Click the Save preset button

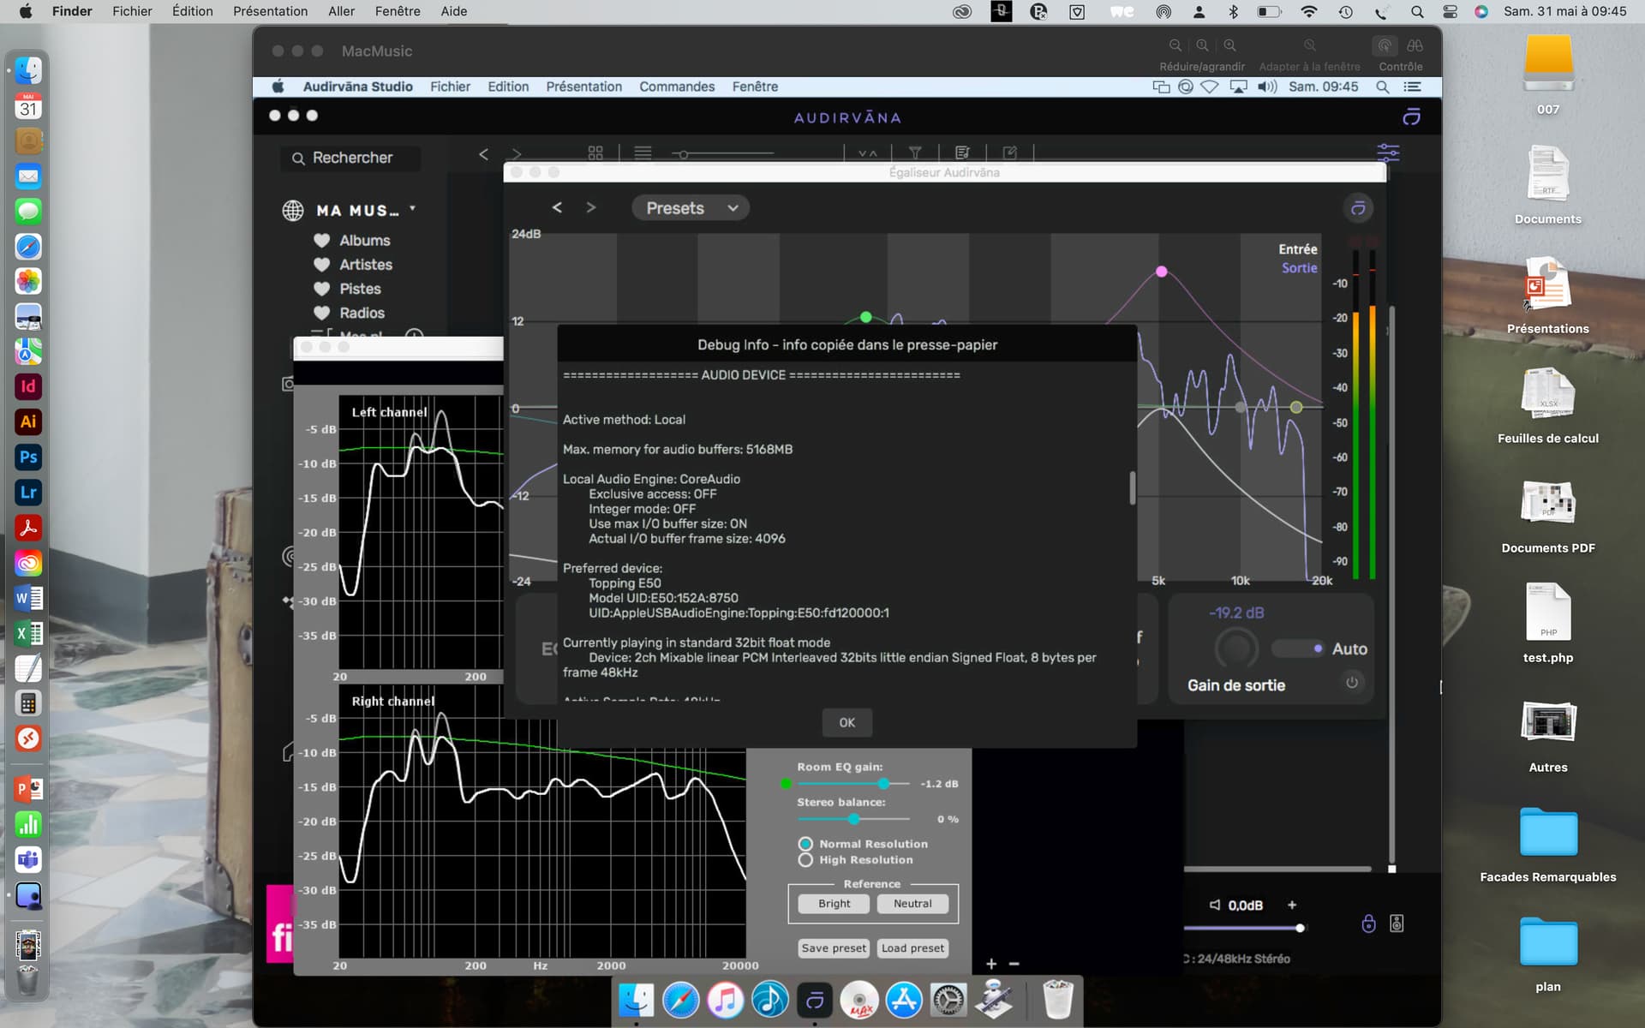(x=834, y=948)
